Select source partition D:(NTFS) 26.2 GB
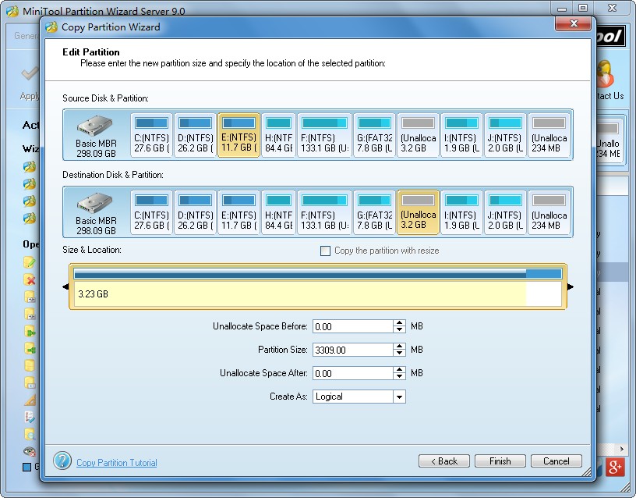 pos(195,135)
